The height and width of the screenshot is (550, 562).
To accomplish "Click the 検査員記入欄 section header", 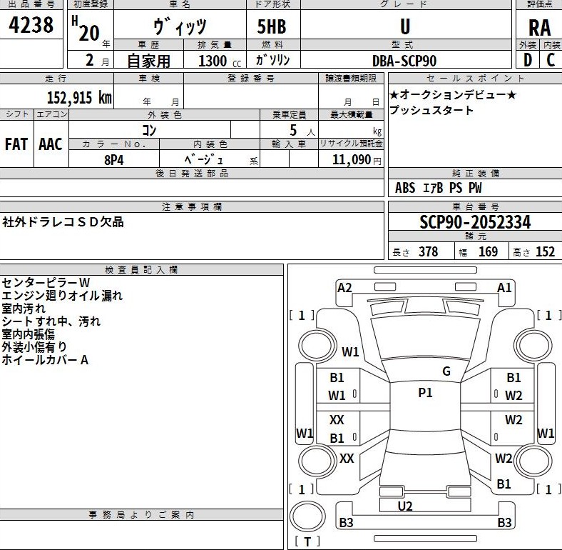I will (x=141, y=270).
